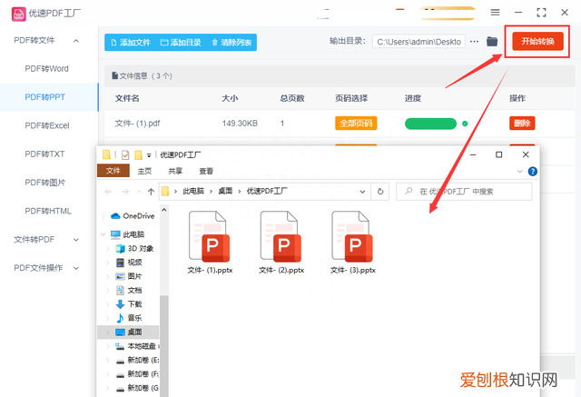The height and width of the screenshot is (397, 581).
Task: Click the 优速PDF工厂 app logo icon
Action: (18, 15)
